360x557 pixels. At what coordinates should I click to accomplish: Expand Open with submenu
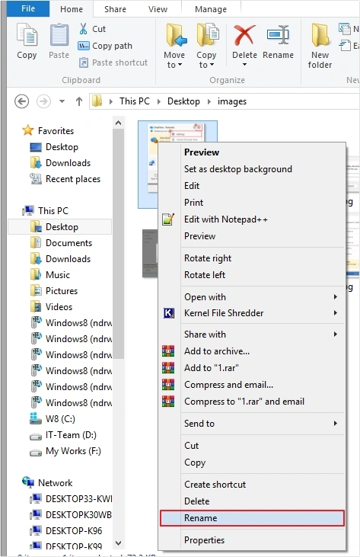[252, 296]
